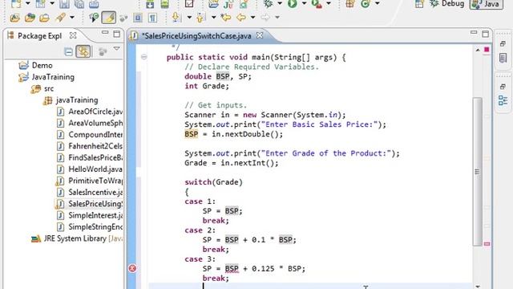Run the program with green play button
Viewport: 513px width, 289px height.
tap(292, 3)
